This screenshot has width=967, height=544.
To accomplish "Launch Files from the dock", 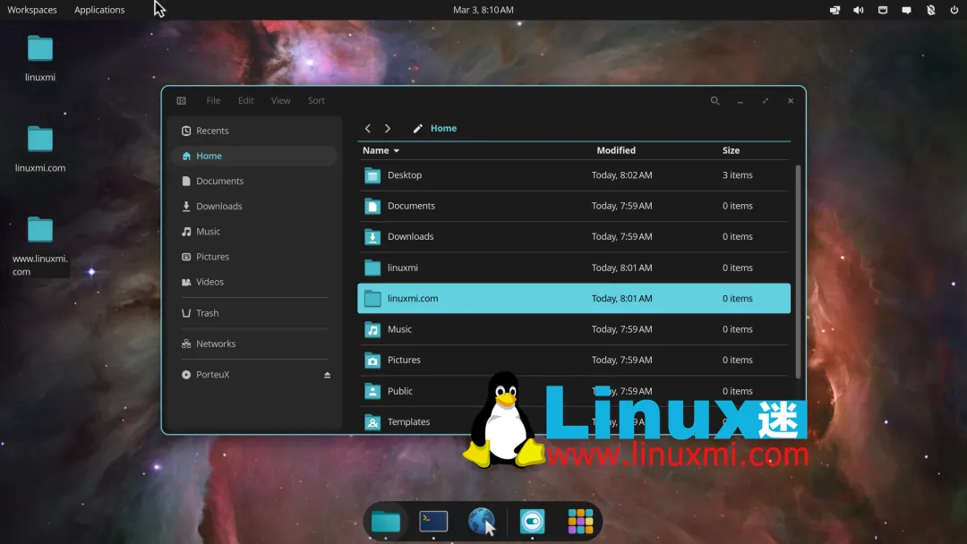I will [x=385, y=522].
